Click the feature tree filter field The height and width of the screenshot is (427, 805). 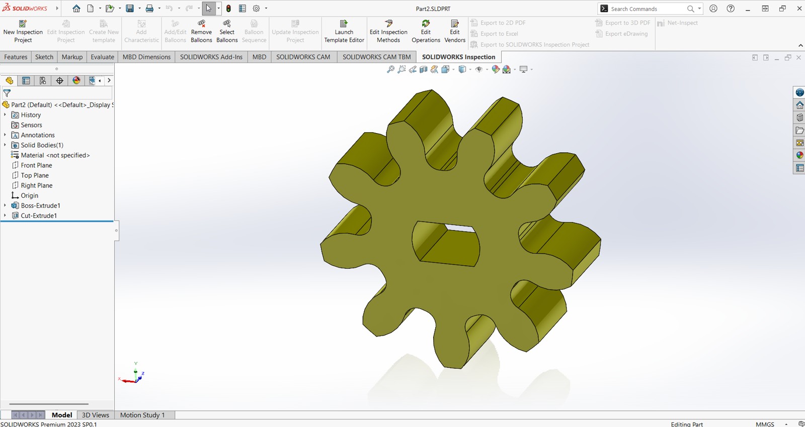pyautogui.click(x=57, y=93)
